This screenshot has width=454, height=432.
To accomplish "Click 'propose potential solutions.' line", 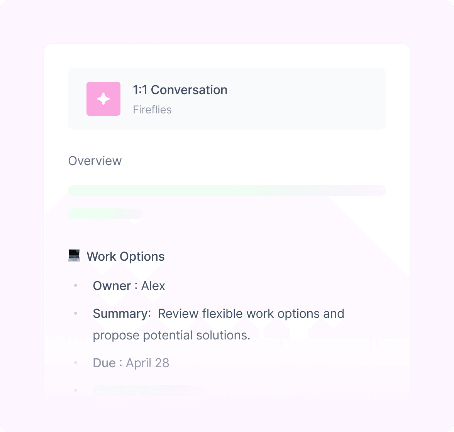I will tap(171, 335).
